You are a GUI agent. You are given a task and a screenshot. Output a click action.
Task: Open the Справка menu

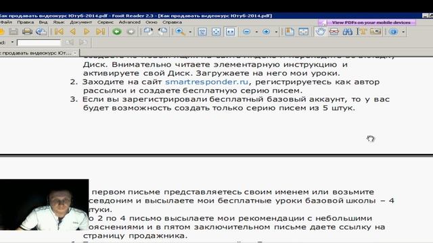coord(172,22)
